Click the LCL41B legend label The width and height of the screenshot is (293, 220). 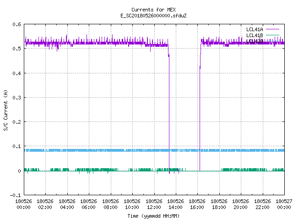[255, 35]
